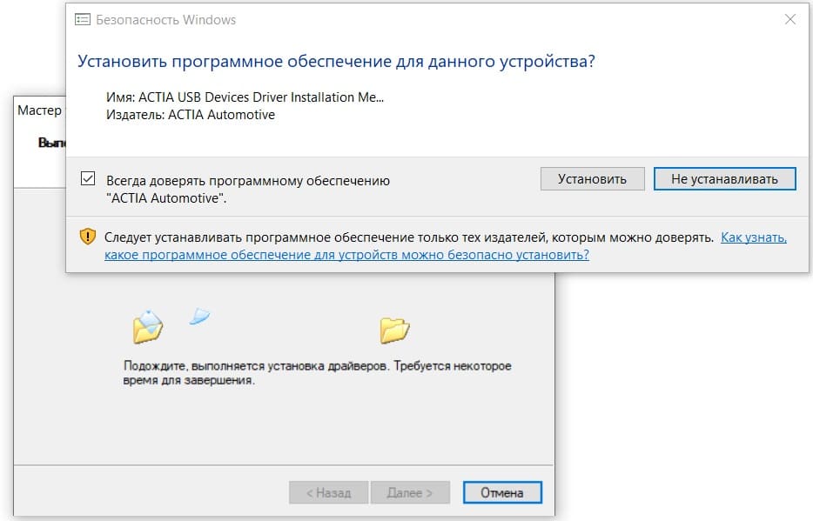Close the Windows Security dialog
Viewport: 813px width, 521px height.
(789, 19)
